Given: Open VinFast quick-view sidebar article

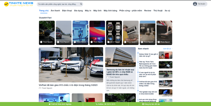Looking at the screenshot, I should click(148, 84).
